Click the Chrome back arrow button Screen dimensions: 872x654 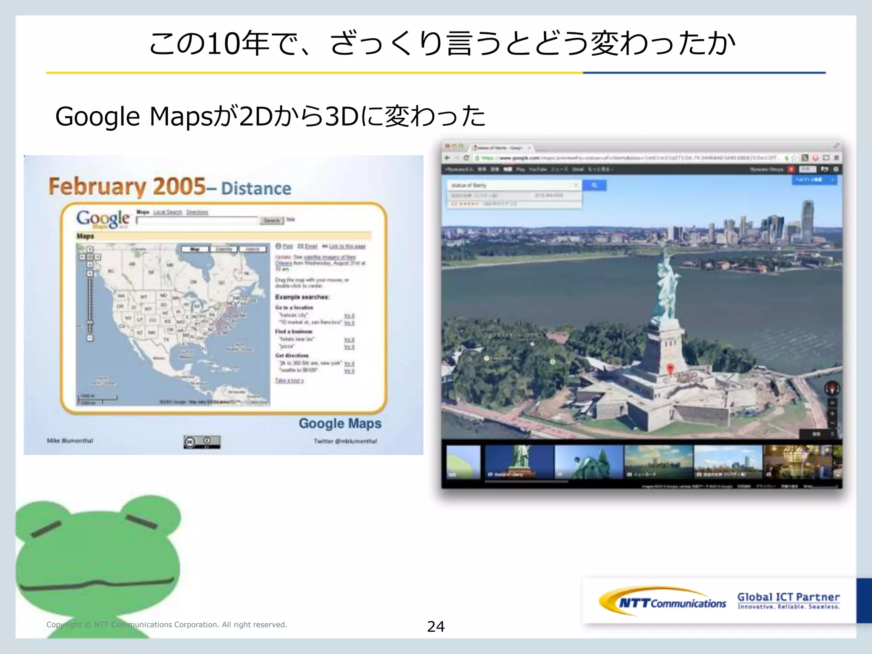coord(447,158)
